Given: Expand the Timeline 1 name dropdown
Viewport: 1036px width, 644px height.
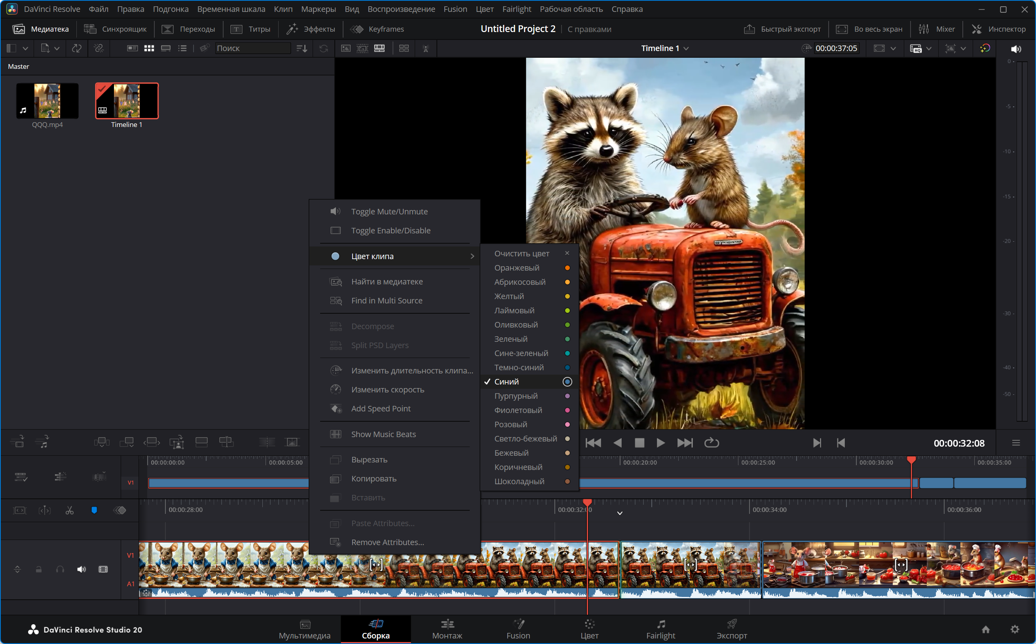Looking at the screenshot, I should pos(686,49).
